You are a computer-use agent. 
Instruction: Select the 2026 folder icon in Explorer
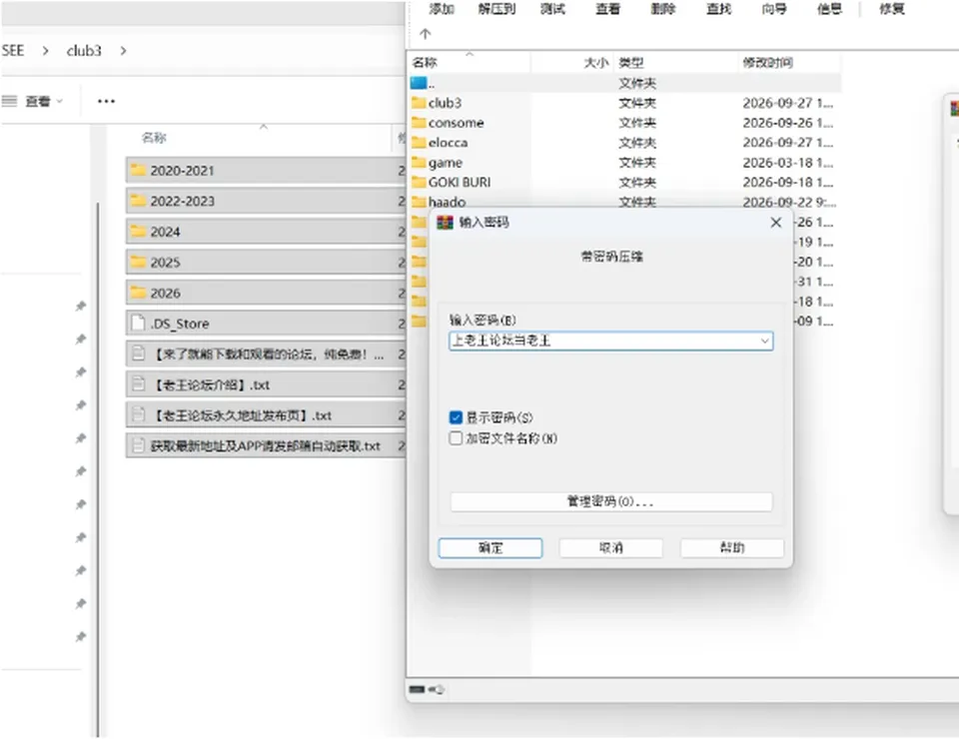click(139, 293)
